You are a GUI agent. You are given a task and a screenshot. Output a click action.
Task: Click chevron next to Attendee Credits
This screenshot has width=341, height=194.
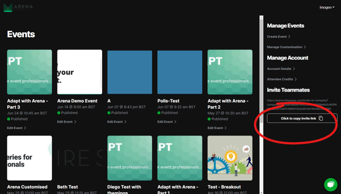pyautogui.click(x=295, y=79)
